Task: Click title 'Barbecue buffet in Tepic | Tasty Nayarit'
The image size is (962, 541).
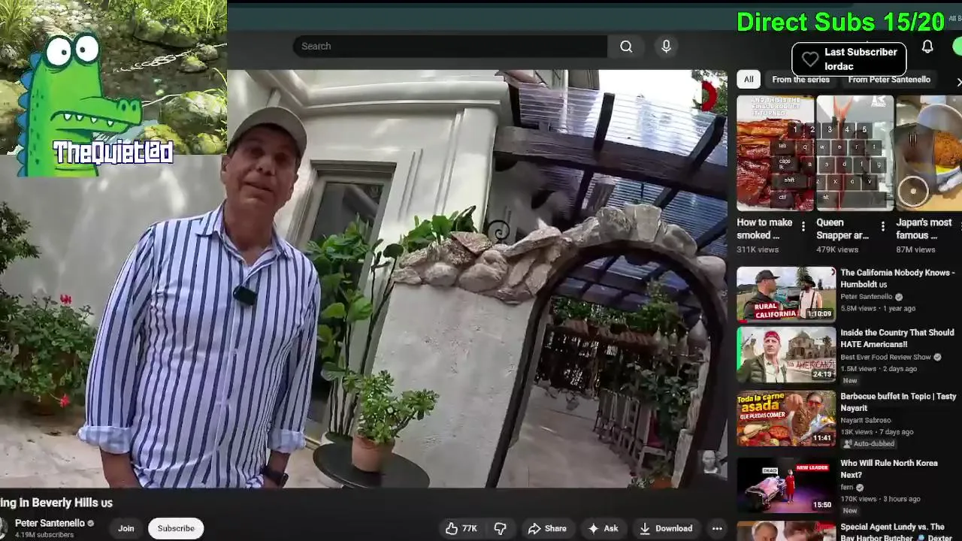Action: click(898, 402)
